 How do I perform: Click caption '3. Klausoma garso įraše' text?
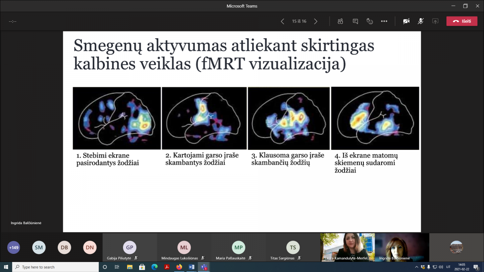pos(288,155)
